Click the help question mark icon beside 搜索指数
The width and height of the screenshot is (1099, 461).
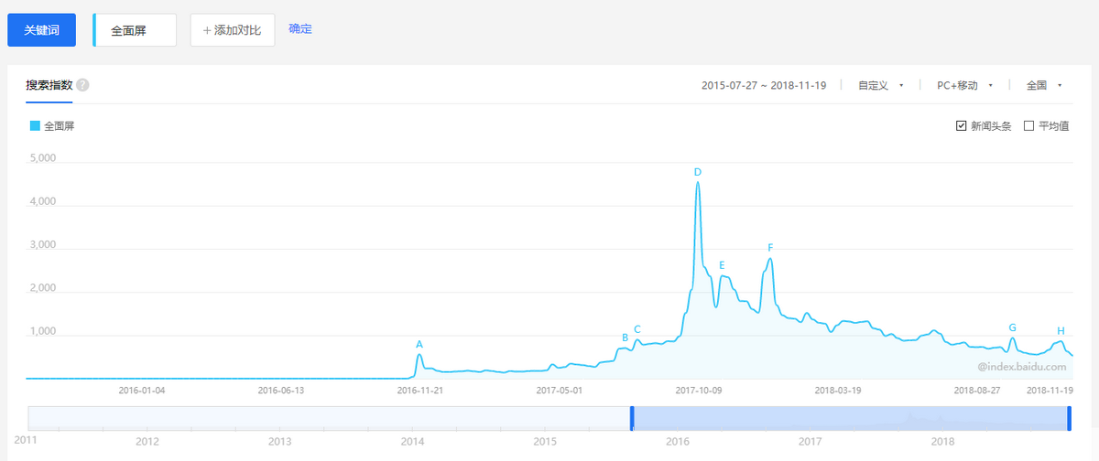tap(82, 85)
